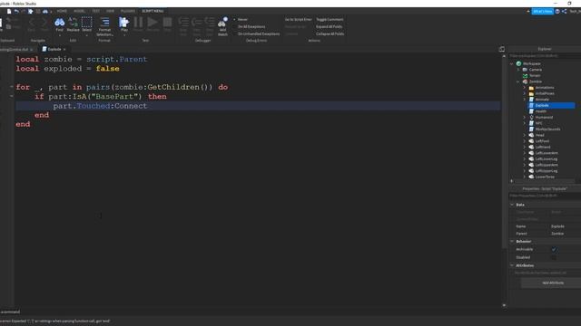Click the Stop playback button in ribbon
Screen dimensions: 581x326
coord(167,22)
